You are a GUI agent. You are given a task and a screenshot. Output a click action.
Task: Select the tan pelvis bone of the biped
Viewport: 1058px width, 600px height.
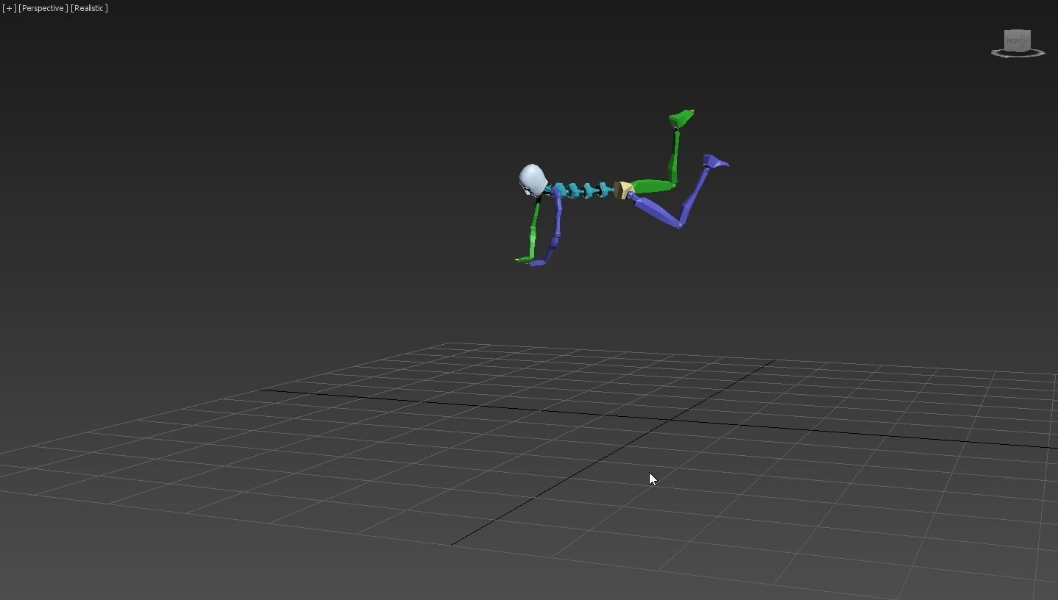[x=625, y=190]
